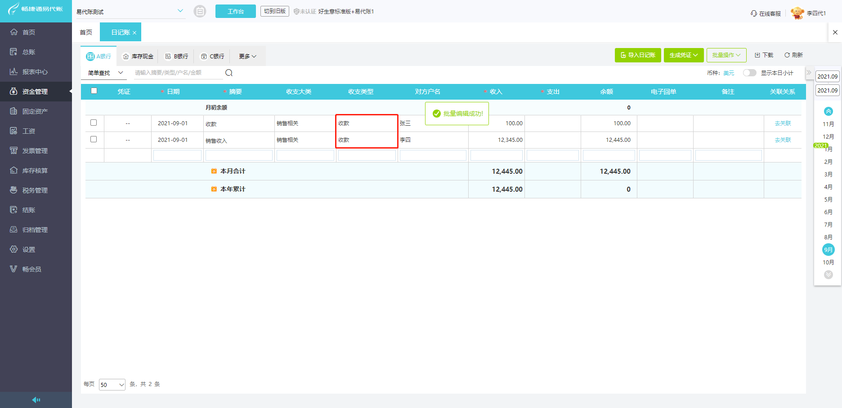Switch to 库存现金 account tab

[138, 56]
